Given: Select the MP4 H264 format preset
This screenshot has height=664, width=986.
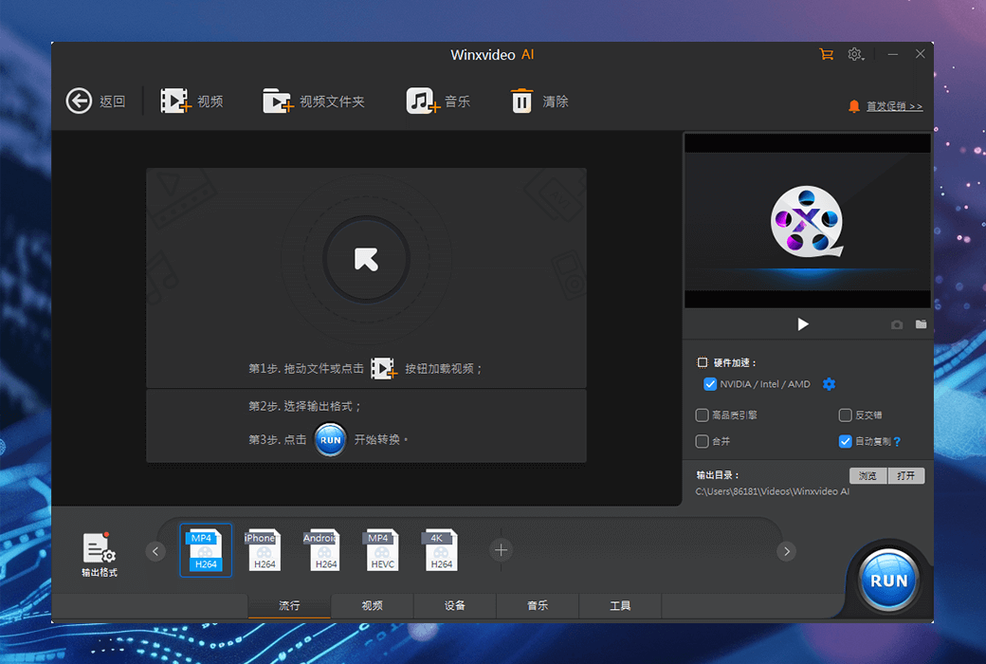Looking at the screenshot, I should pyautogui.click(x=206, y=550).
